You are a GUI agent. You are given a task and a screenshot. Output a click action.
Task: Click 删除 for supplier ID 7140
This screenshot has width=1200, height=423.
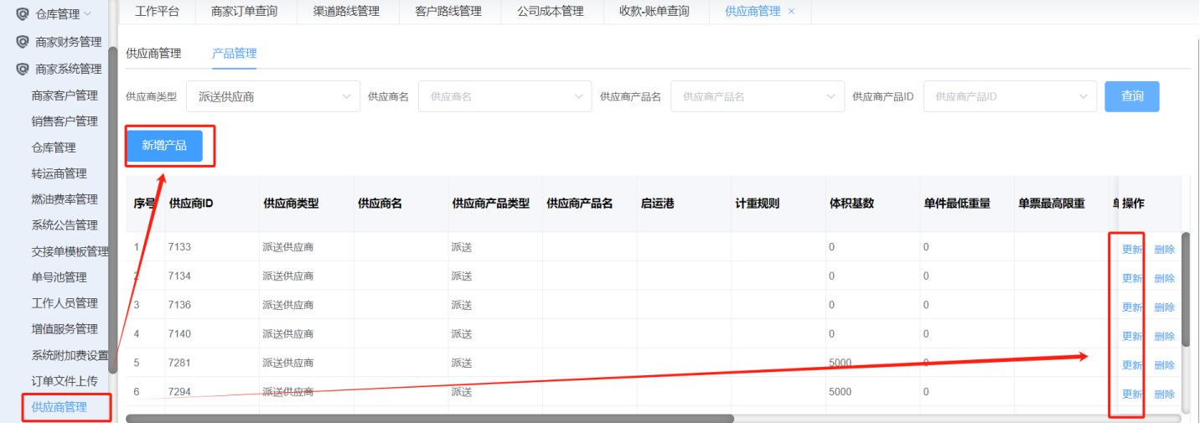(x=1164, y=336)
